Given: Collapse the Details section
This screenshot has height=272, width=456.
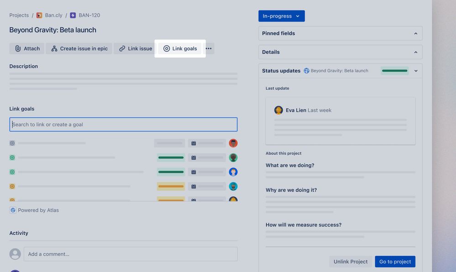Looking at the screenshot, I should [415, 52].
